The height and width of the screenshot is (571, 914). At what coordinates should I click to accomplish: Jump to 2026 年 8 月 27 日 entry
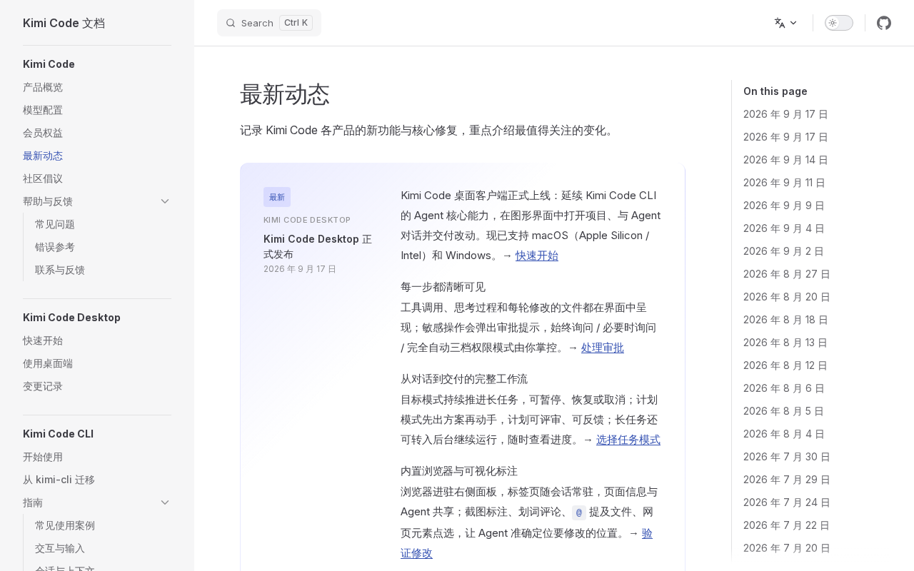[787, 274]
